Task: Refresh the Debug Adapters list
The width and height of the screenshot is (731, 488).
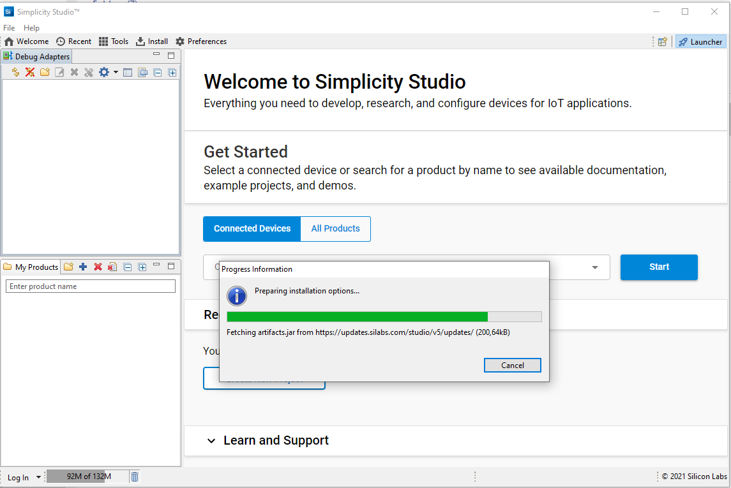Action: click(x=15, y=72)
